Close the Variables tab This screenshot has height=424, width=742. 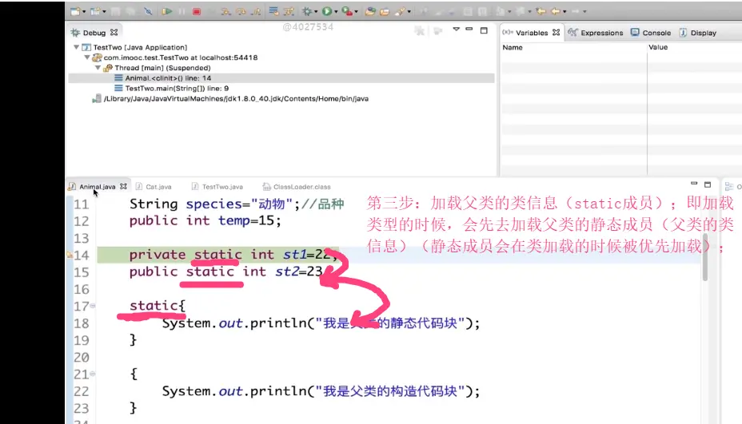click(x=556, y=32)
